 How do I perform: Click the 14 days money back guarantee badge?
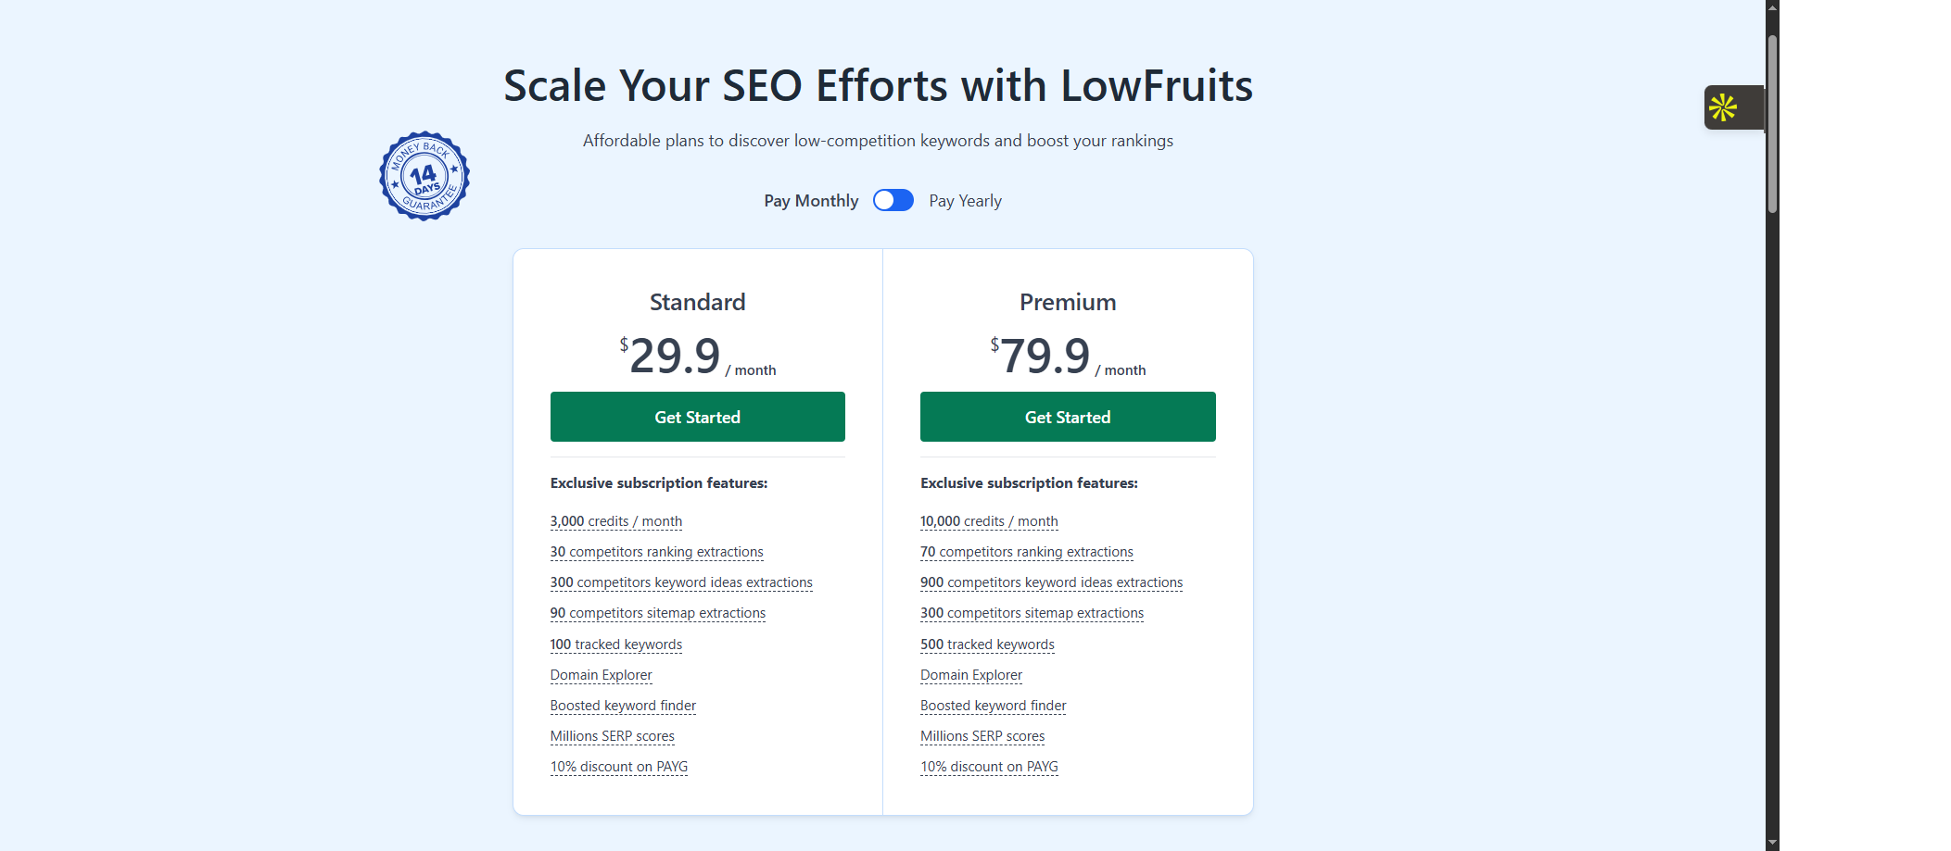click(x=424, y=176)
